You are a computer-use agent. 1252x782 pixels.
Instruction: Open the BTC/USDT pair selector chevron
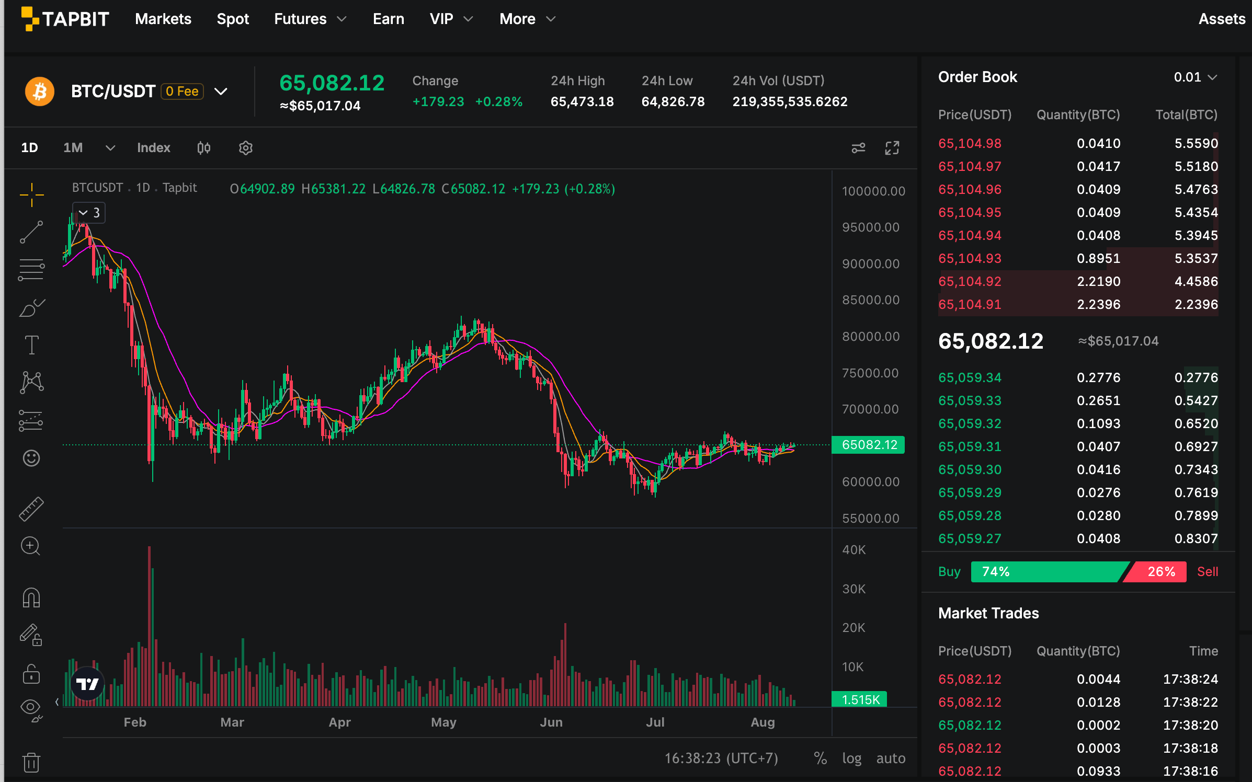221,91
